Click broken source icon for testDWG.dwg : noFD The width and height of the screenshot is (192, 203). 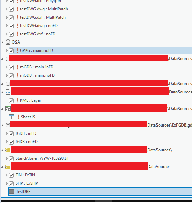17,26
